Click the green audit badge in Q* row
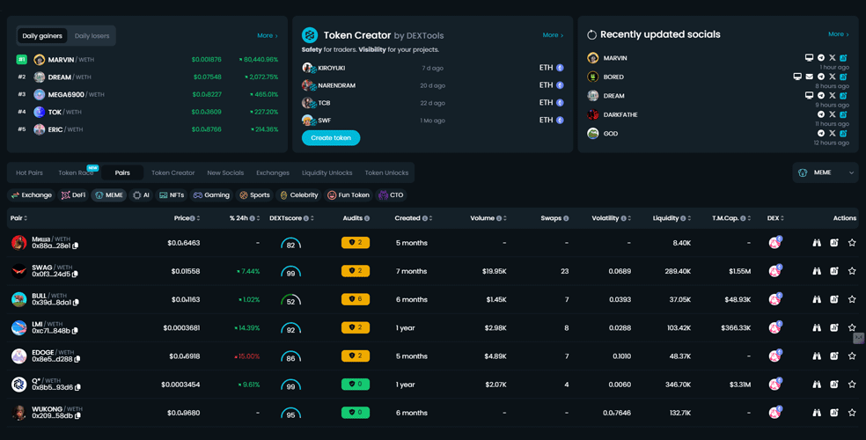The height and width of the screenshot is (440, 866). [356, 385]
